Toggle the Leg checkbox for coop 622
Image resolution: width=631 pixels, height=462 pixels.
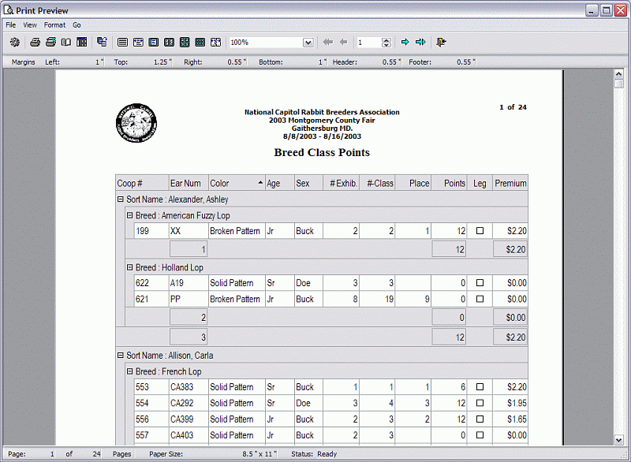click(480, 283)
